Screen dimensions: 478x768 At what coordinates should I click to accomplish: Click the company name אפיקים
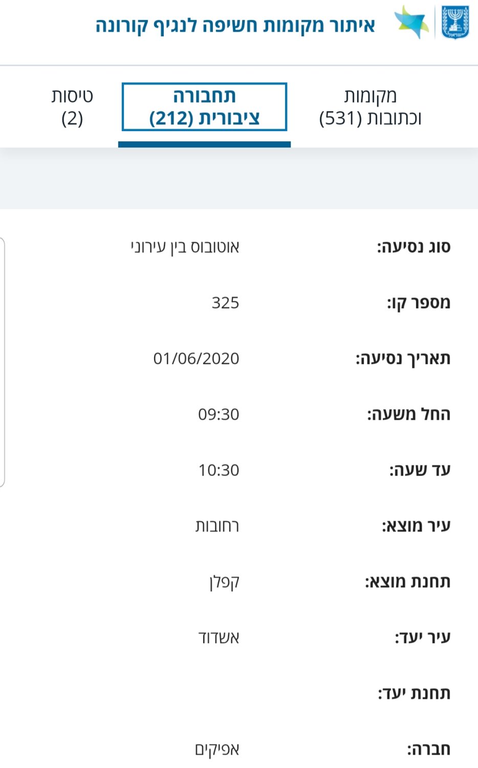pyautogui.click(x=217, y=750)
